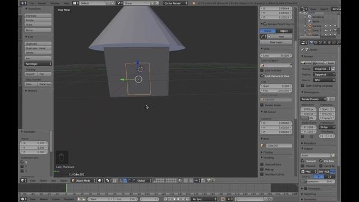Open the No Sync playback dropdown

pos(204,199)
